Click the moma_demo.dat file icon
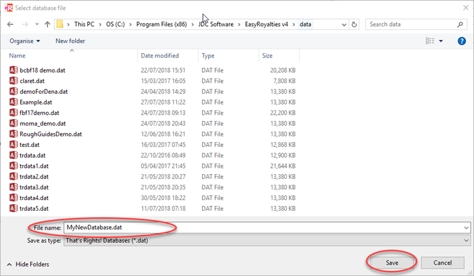 13,123
